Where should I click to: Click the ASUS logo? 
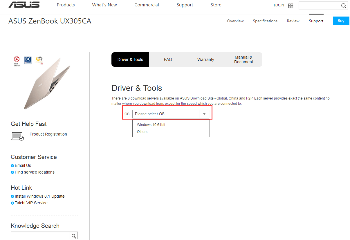(24, 5)
